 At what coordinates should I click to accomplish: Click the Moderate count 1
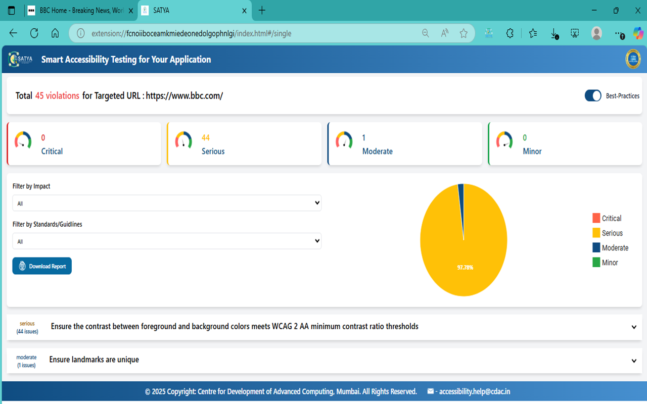pos(364,137)
